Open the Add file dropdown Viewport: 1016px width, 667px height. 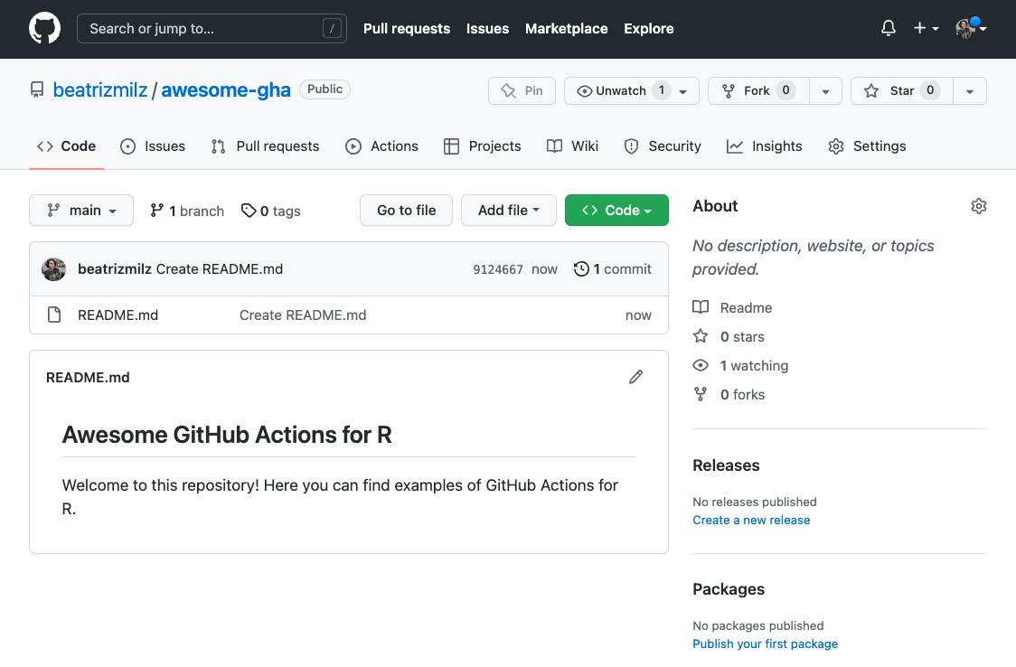508,211
